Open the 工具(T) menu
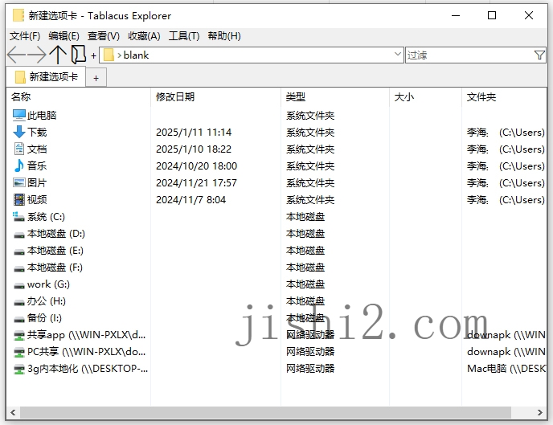This screenshot has width=553, height=425. click(184, 36)
